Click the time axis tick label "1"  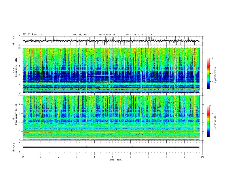[x=41, y=157]
